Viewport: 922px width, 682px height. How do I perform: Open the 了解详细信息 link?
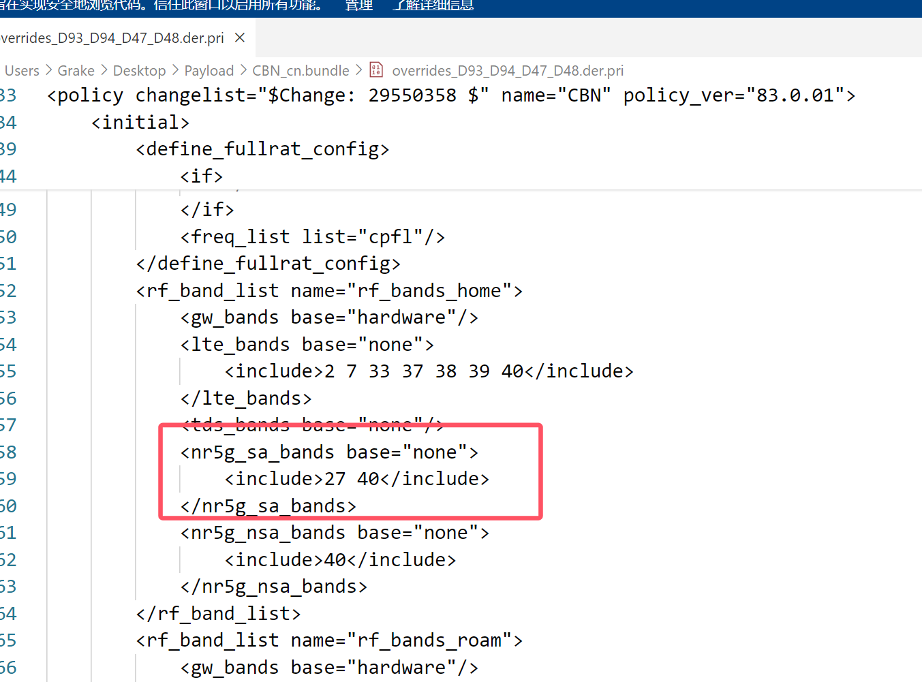[433, 5]
